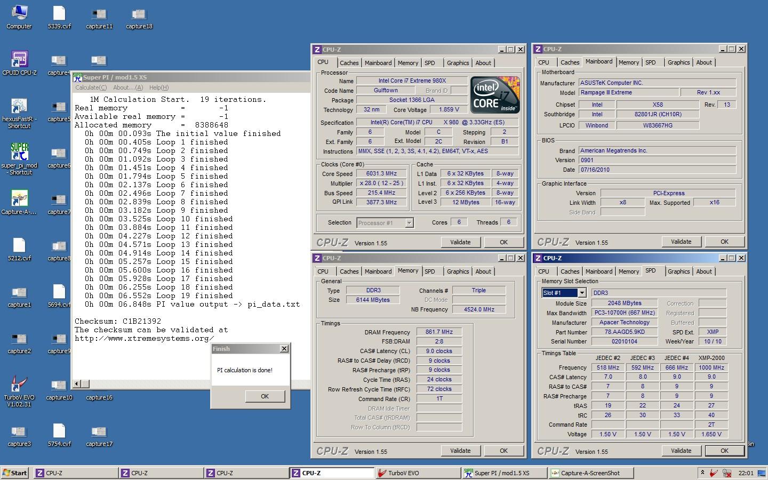The height and width of the screenshot is (480, 768).
Task: Switch to TurboV EVO in taskbar
Action: click(417, 473)
